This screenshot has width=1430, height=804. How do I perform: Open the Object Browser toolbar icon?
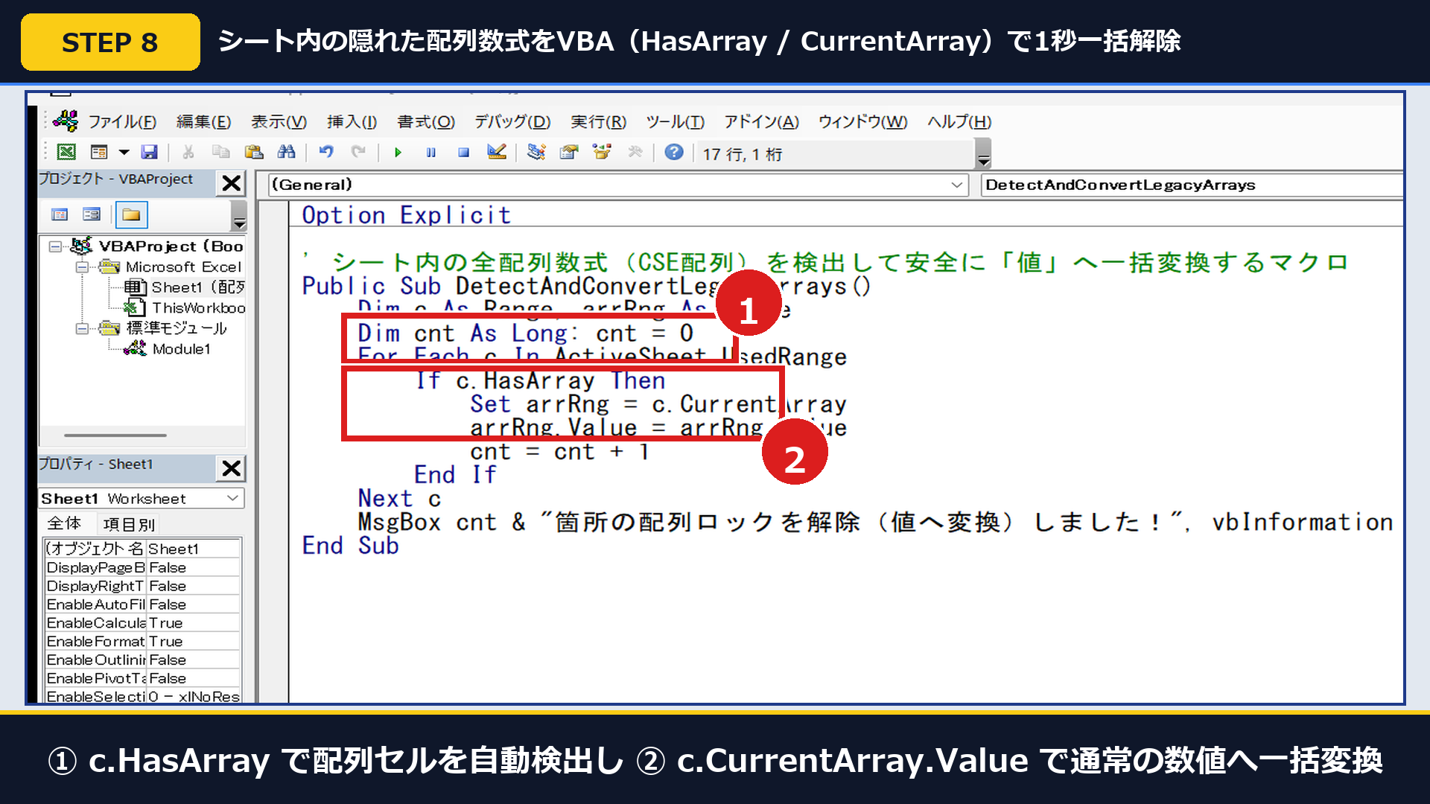click(x=602, y=152)
